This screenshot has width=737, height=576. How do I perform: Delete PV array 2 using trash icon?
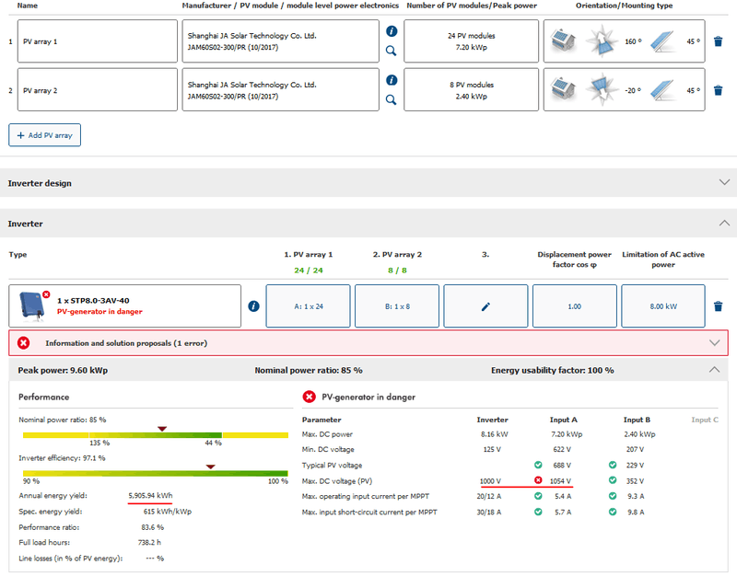(x=719, y=90)
